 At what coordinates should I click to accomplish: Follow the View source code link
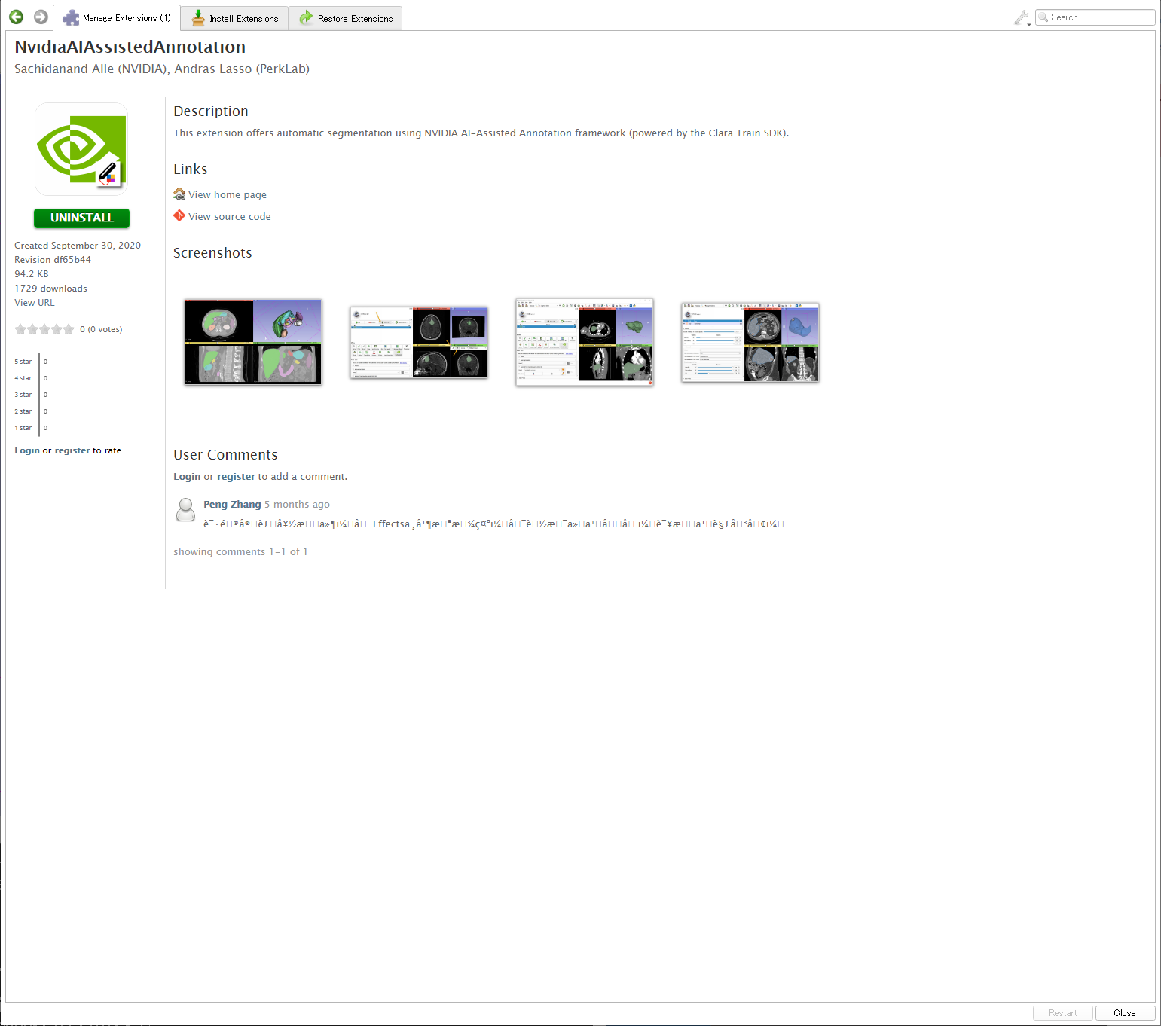[230, 216]
